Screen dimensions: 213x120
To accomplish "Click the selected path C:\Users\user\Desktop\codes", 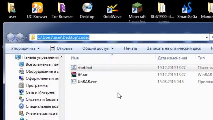I will coord(63,37).
